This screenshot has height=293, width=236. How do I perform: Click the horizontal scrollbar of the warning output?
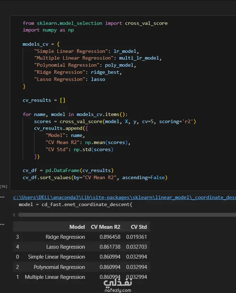coord(127,215)
